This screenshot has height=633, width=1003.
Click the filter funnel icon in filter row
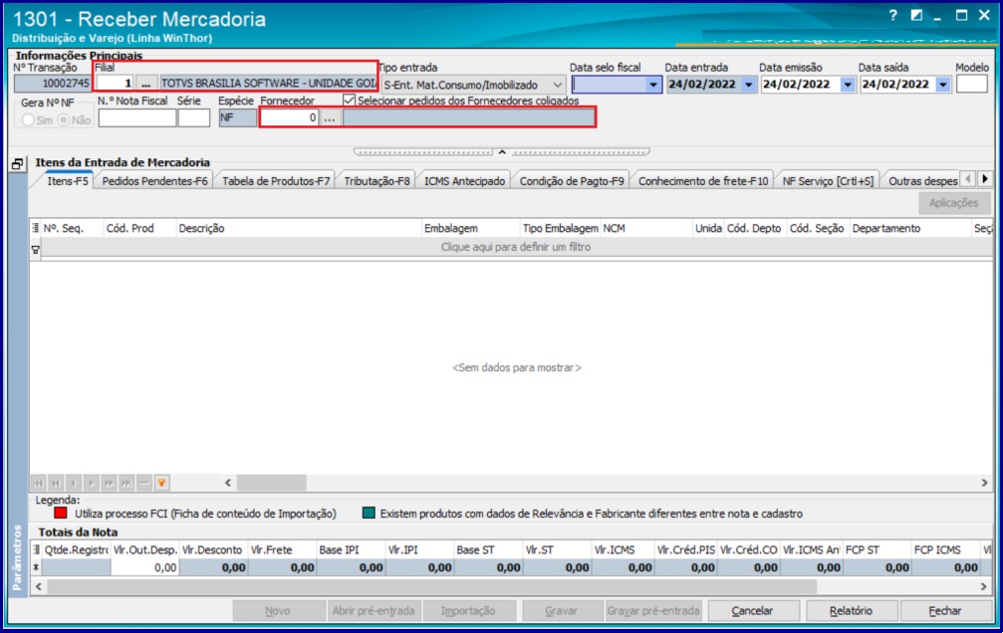pyautogui.click(x=35, y=250)
